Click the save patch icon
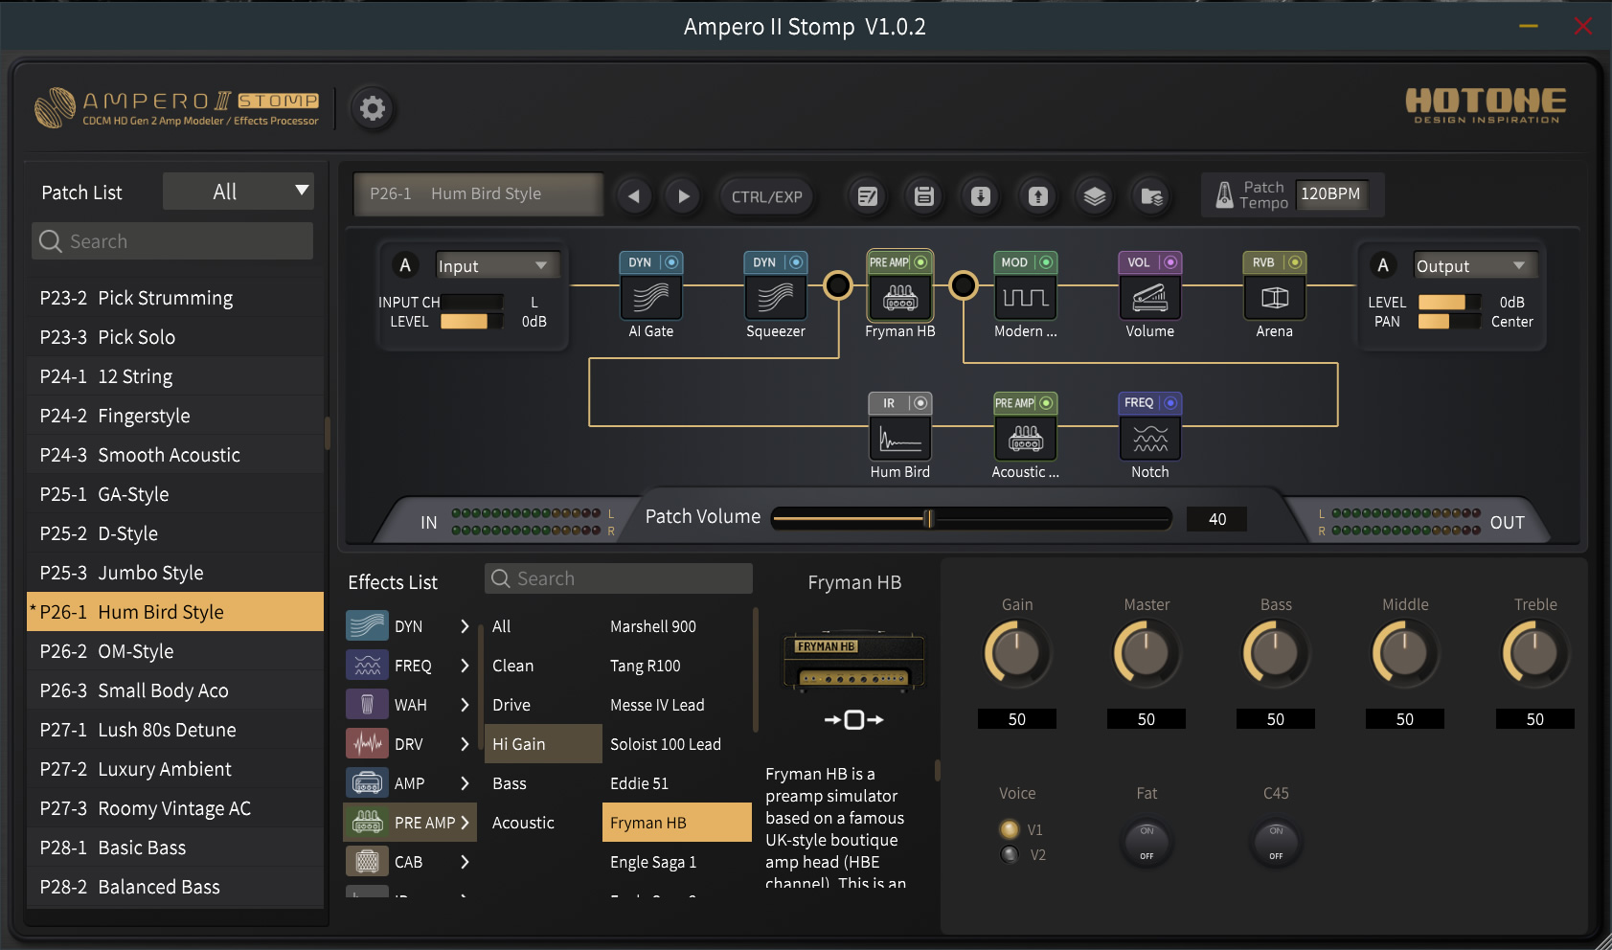The height and width of the screenshot is (950, 1612). coord(924,196)
